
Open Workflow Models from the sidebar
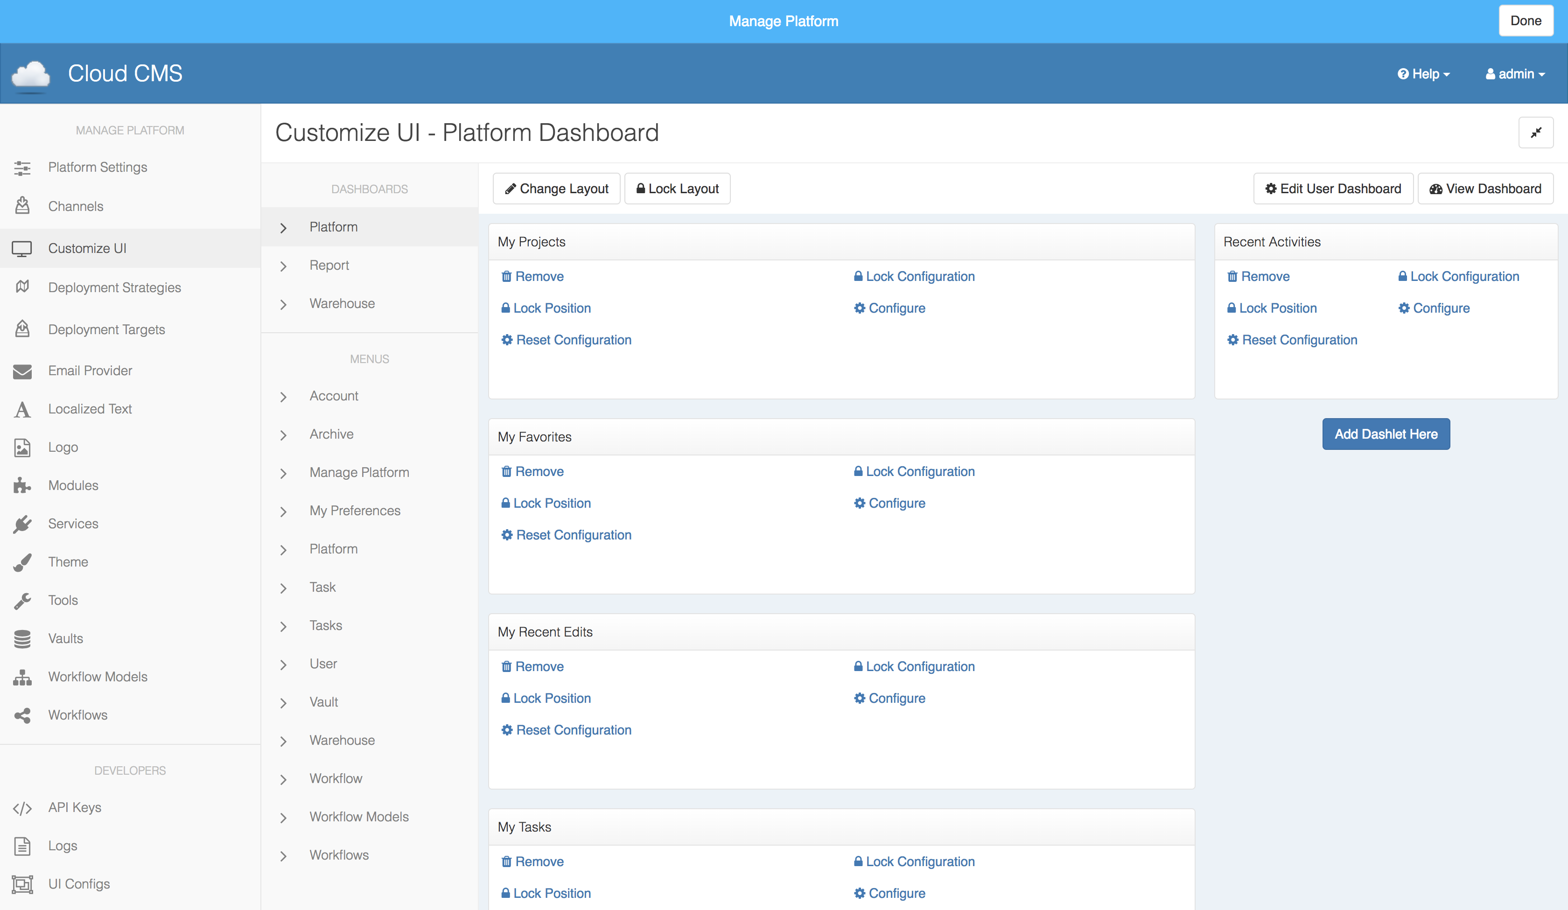97,677
